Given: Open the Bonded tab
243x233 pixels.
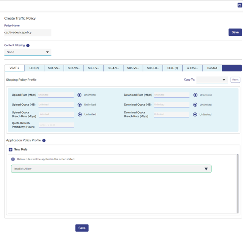Looking at the screenshot, I should 212,68.
